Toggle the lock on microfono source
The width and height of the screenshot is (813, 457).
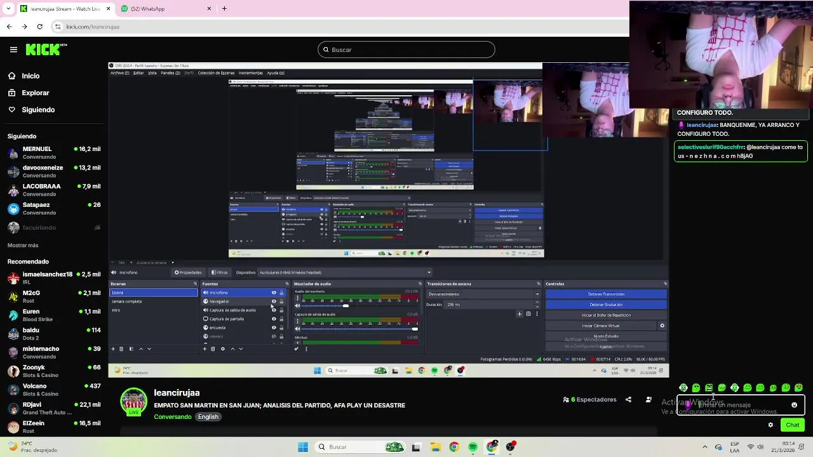pyautogui.click(x=281, y=293)
